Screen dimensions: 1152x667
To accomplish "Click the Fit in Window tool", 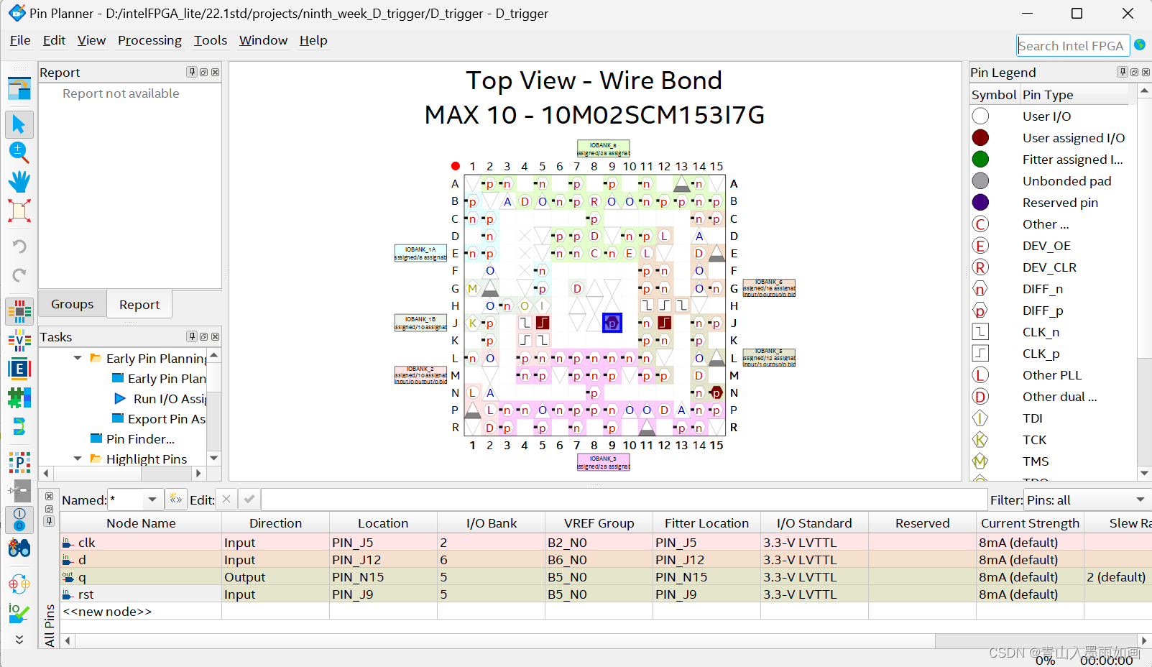I will click(19, 211).
